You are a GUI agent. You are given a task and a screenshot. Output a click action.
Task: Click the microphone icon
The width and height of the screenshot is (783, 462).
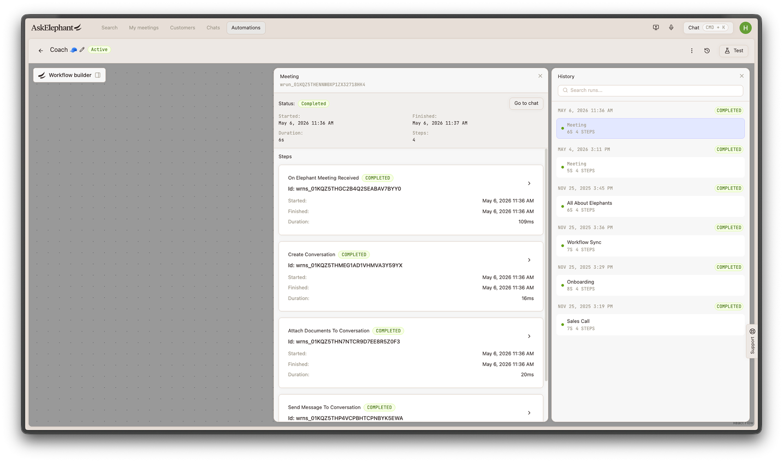pyautogui.click(x=671, y=28)
